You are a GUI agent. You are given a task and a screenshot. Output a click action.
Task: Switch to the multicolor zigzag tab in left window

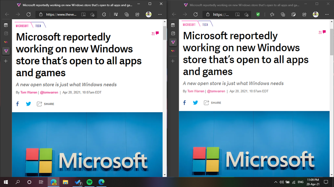click(6, 42)
